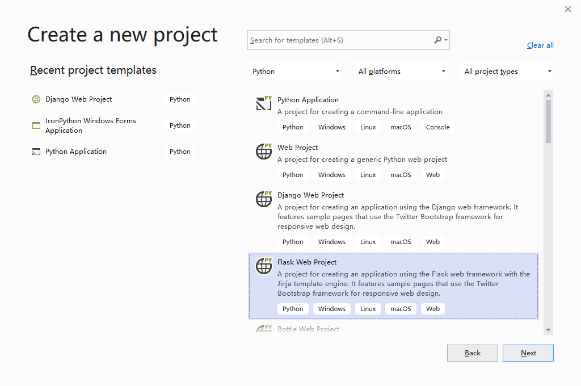The width and height of the screenshot is (581, 386).
Task: Click the search magnifier icon
Action: click(437, 40)
